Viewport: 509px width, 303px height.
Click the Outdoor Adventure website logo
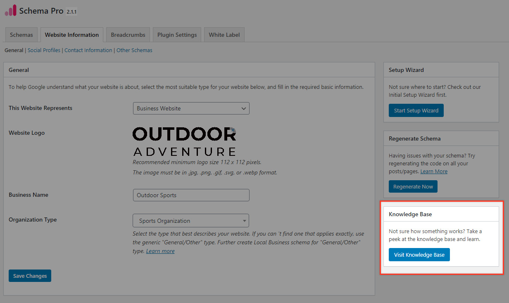(184, 141)
